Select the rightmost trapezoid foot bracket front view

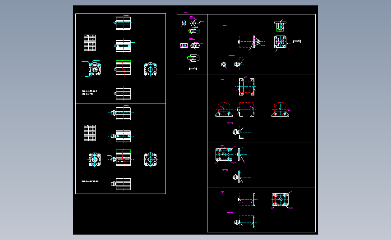click(280, 109)
